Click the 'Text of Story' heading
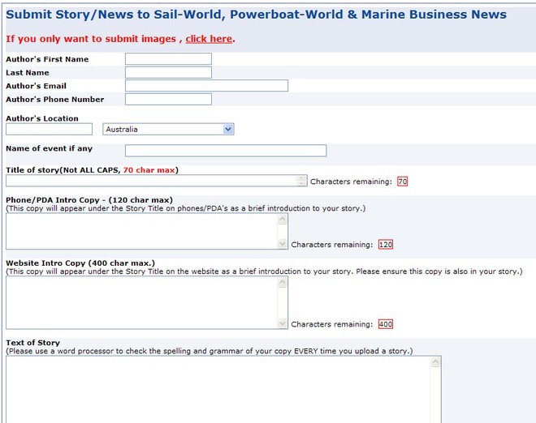536x423 pixels. pyautogui.click(x=32, y=343)
